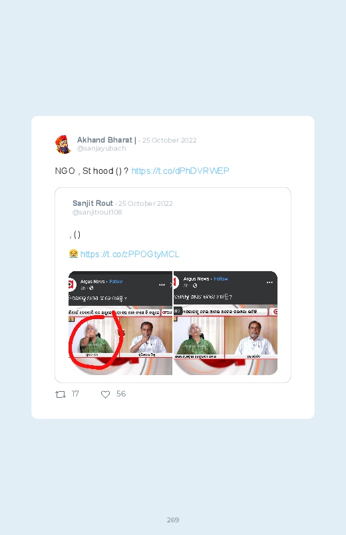The width and height of the screenshot is (346, 535).
Task: Click Follow on the right Argus News post
Action: click(x=220, y=278)
